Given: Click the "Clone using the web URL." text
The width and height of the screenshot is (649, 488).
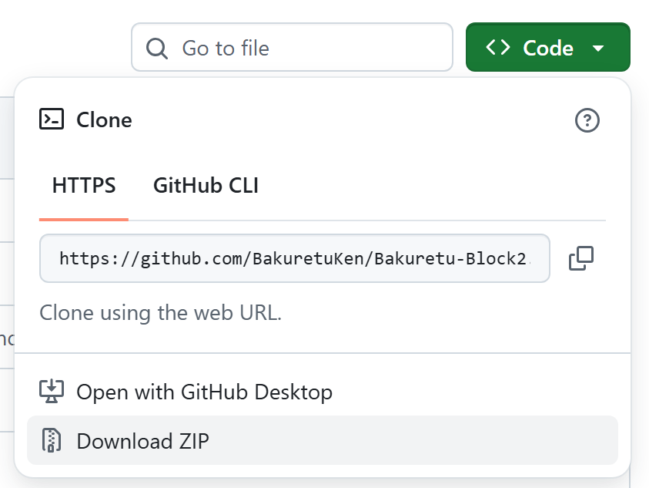Looking at the screenshot, I should click(x=160, y=313).
